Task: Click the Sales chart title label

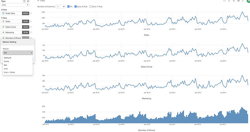Action: coord(146,35)
